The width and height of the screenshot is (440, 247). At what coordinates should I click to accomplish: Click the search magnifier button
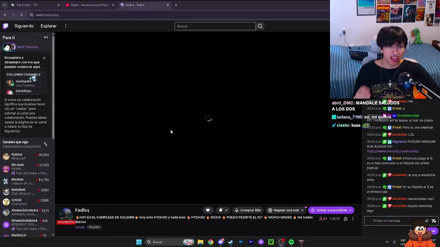[x=260, y=26]
